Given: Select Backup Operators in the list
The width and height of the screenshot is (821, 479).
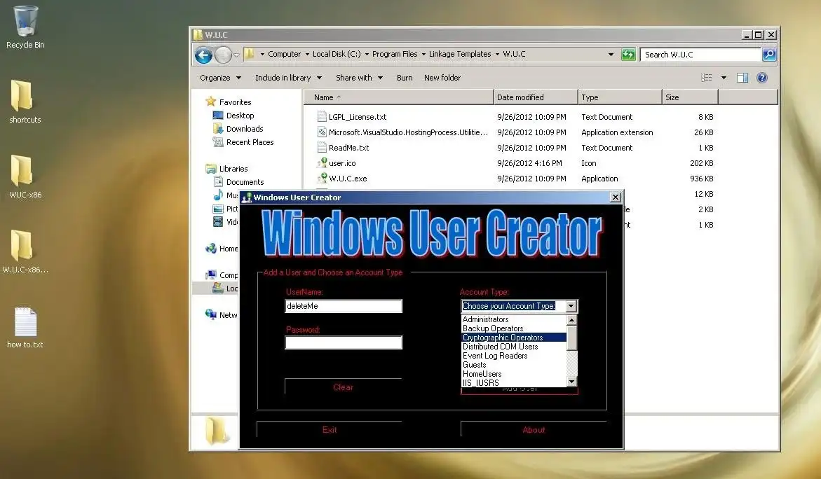Looking at the screenshot, I should tap(514, 328).
